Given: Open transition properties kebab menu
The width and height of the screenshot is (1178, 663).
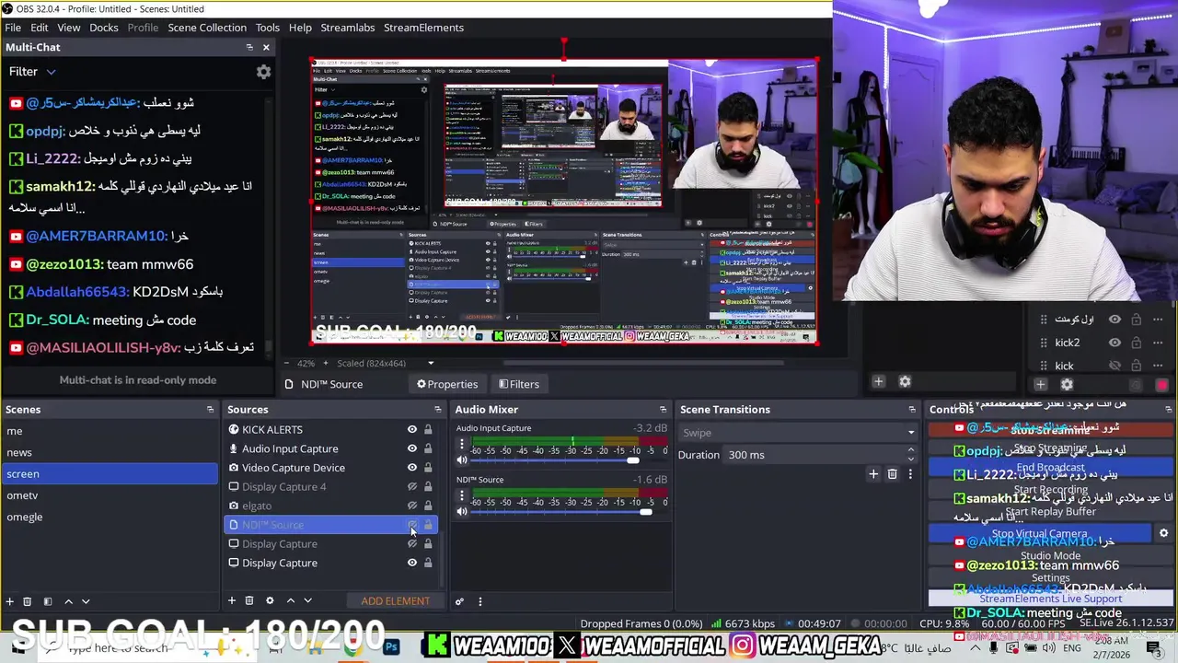Looking at the screenshot, I should [x=910, y=474].
